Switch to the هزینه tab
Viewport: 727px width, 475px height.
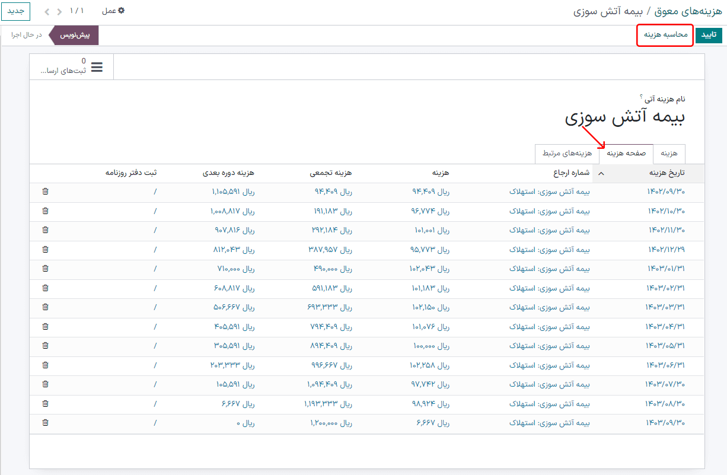point(669,154)
